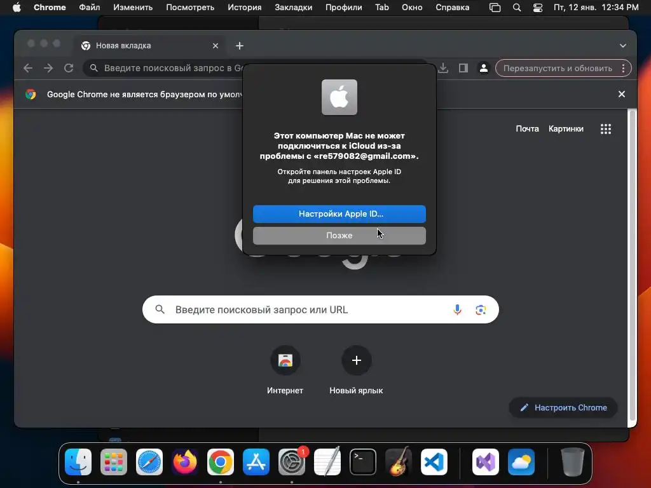
Task: Open the Apple menu
Action: pos(17,8)
